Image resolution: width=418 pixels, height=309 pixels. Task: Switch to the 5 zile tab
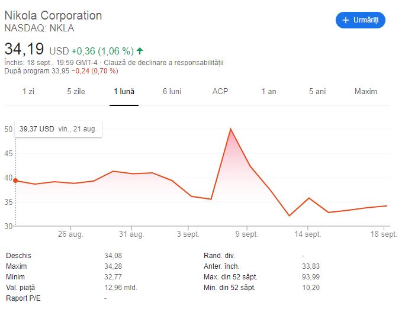click(x=76, y=92)
